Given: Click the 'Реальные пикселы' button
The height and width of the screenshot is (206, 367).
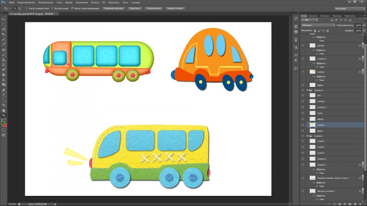Looking at the screenshot, I should 114,8.
